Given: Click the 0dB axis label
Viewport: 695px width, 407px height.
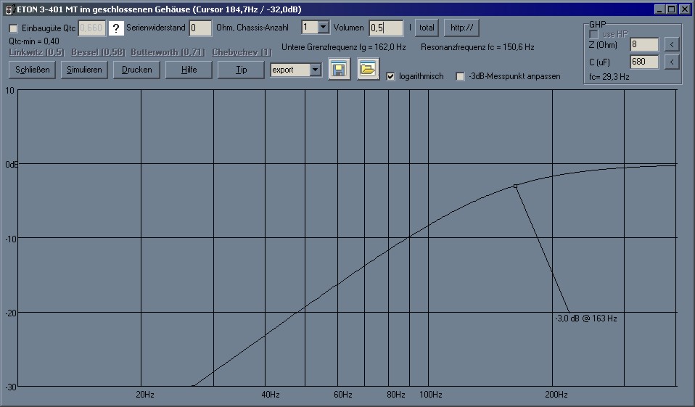Looking at the screenshot, I should (12, 165).
